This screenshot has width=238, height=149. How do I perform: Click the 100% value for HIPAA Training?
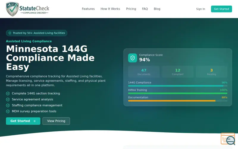[224, 90]
